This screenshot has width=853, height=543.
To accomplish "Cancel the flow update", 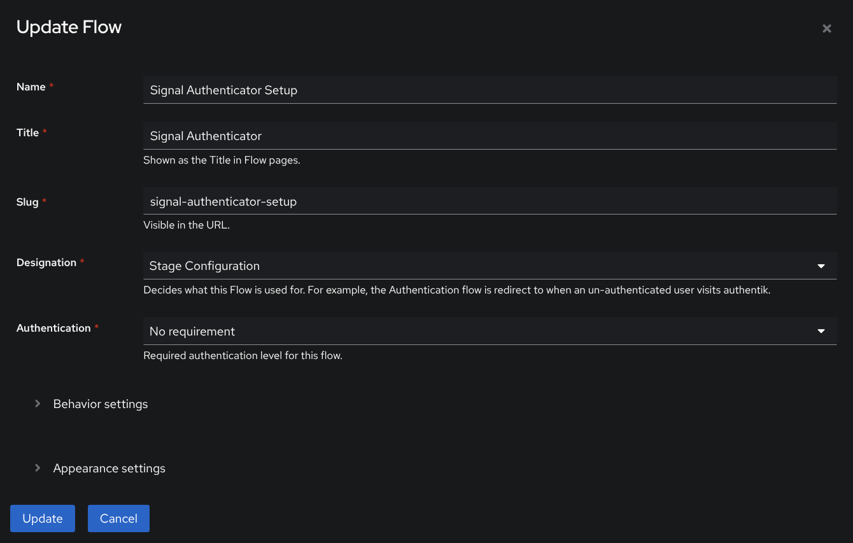I will pos(118,518).
